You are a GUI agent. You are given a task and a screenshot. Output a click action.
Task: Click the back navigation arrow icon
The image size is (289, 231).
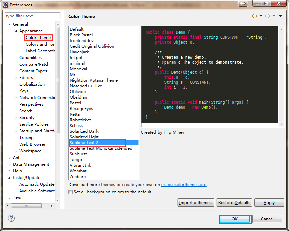click(254, 16)
